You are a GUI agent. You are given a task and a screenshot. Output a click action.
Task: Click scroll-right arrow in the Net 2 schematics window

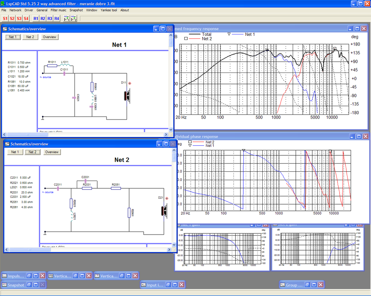169,249
